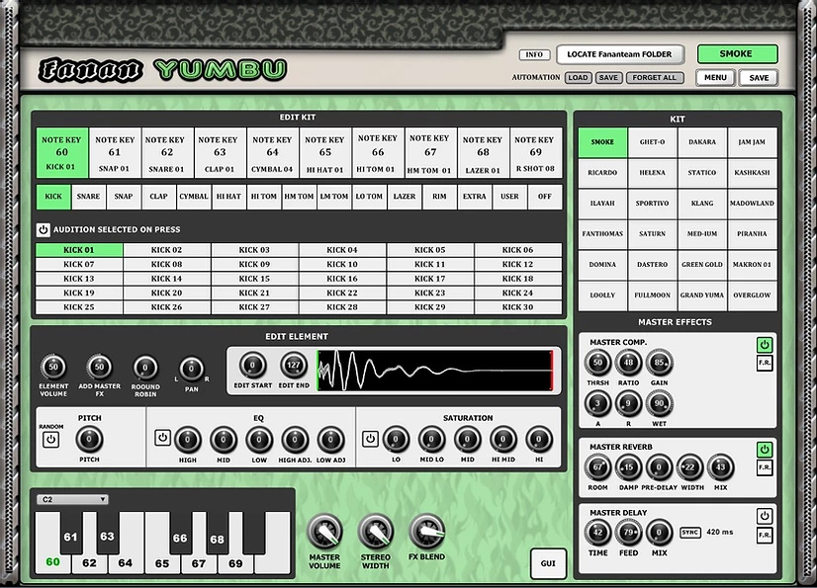The image size is (817, 588).
Task: Enable the Master Delay power button
Action: 764,516
